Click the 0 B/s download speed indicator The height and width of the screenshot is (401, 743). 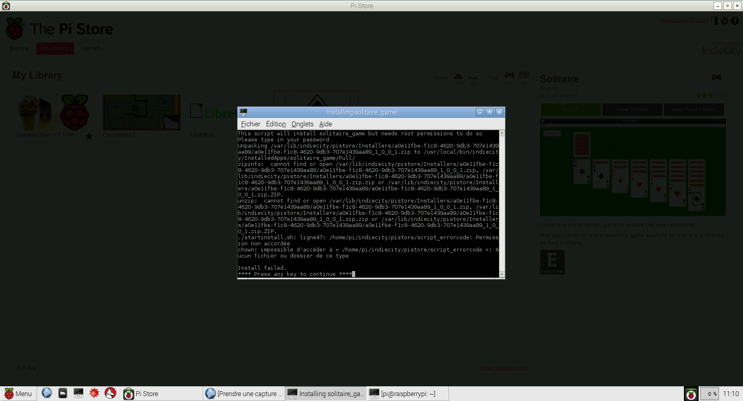pos(26,368)
